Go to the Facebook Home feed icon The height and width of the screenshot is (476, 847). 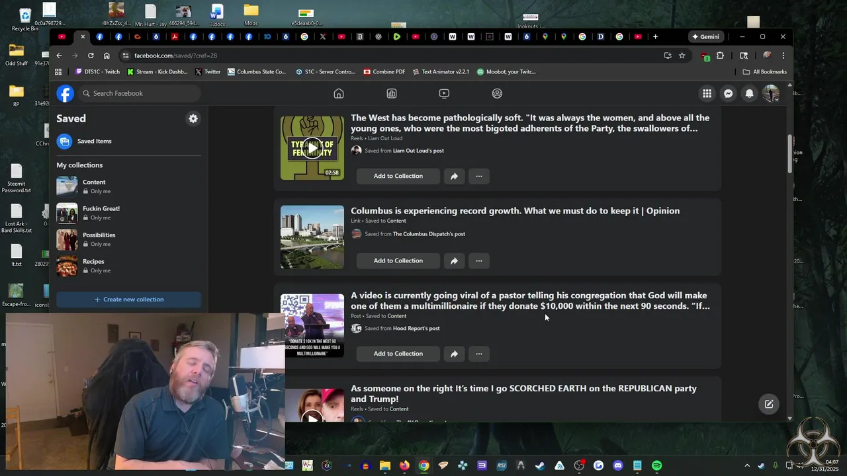pos(339,94)
